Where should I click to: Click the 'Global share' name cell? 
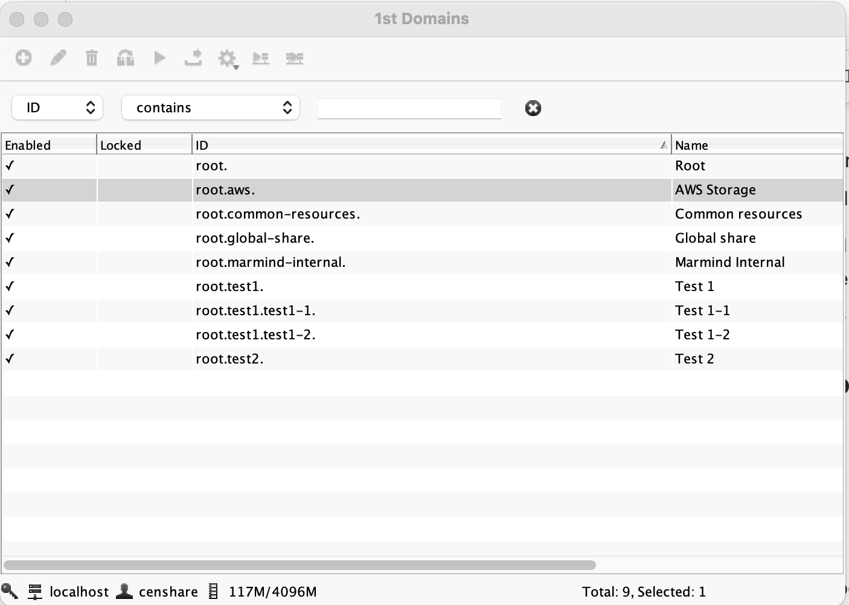point(757,238)
